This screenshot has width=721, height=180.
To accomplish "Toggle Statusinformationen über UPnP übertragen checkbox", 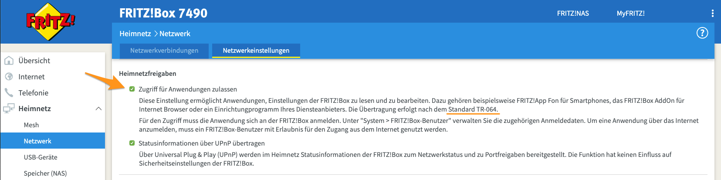I will pyautogui.click(x=132, y=143).
